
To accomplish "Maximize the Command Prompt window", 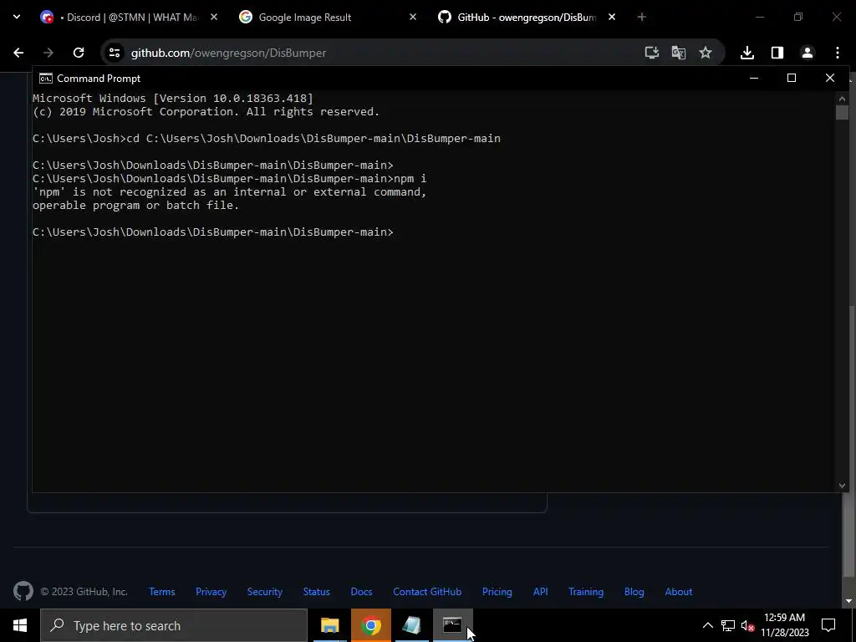I will 792,78.
